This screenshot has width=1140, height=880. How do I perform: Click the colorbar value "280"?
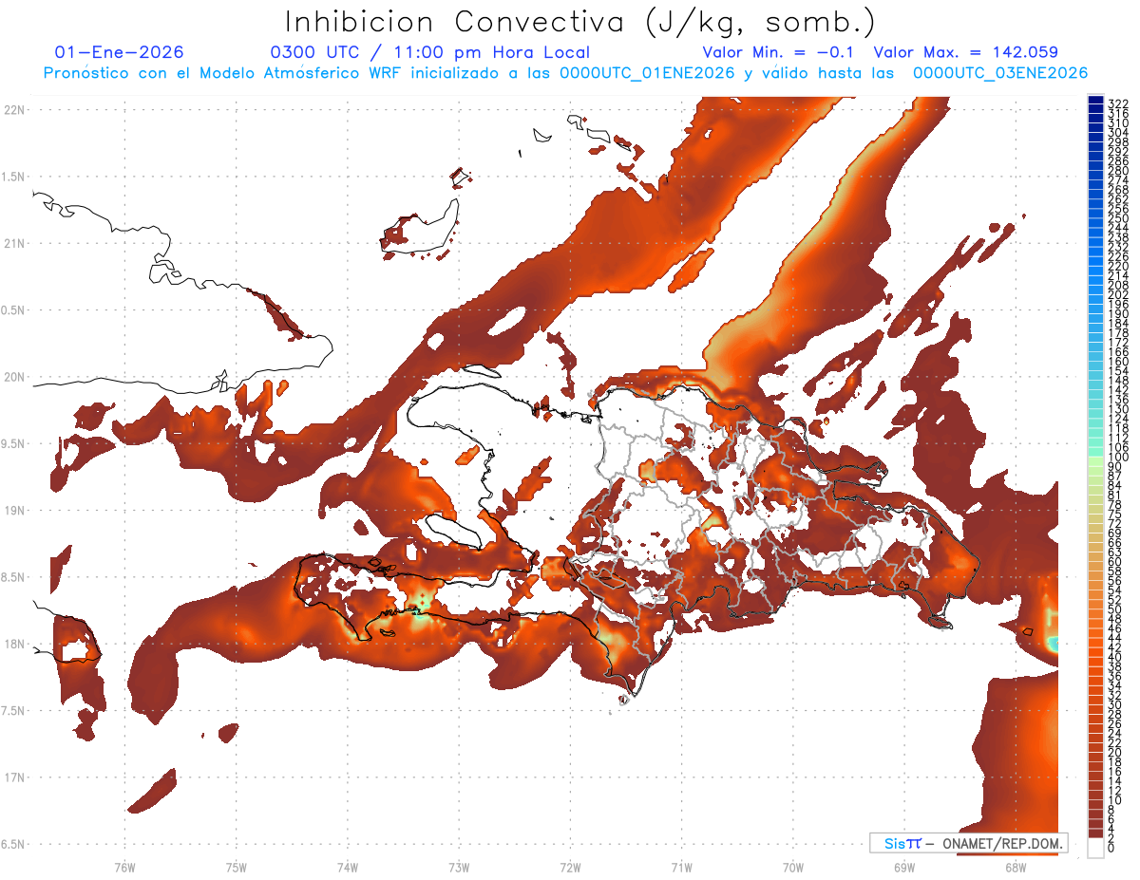(x=1118, y=171)
